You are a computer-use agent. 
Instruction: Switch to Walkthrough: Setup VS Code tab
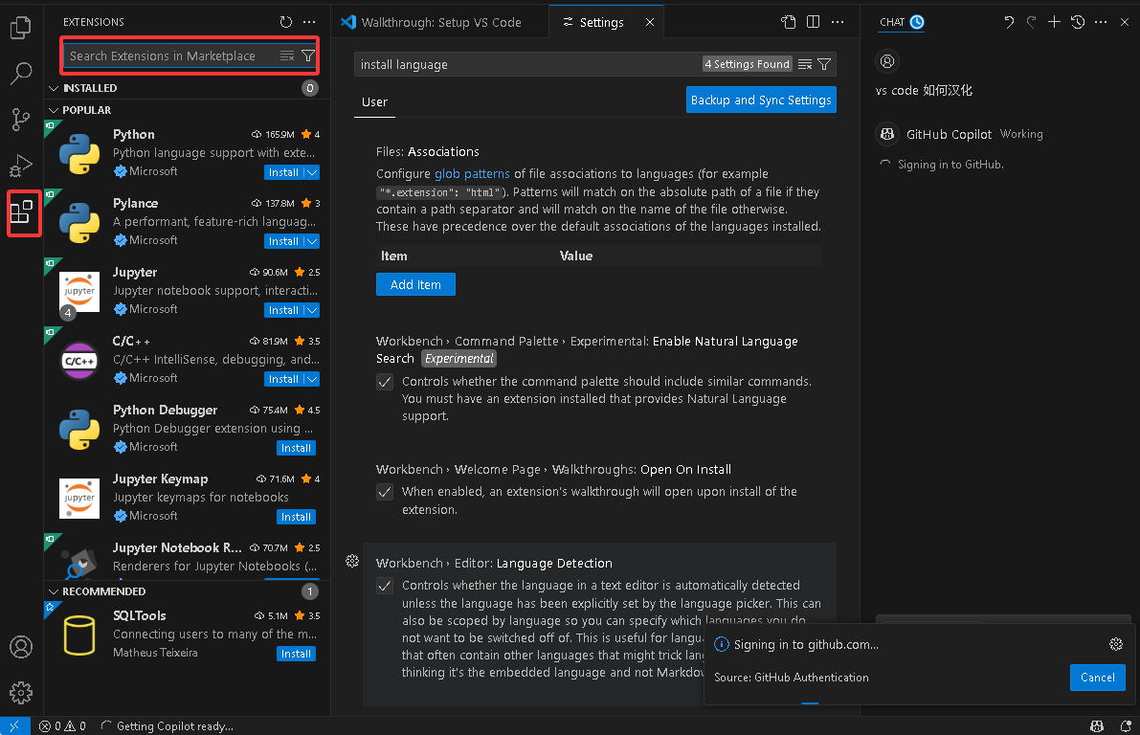[440, 22]
